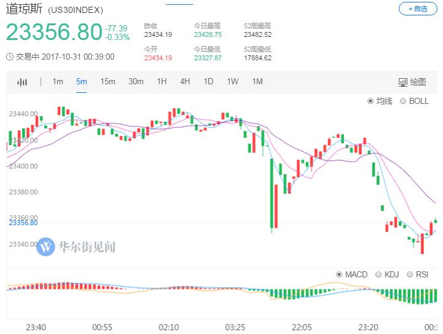Click the clock icon beside trading time
The width and height of the screenshot is (443, 334).
coord(10,57)
